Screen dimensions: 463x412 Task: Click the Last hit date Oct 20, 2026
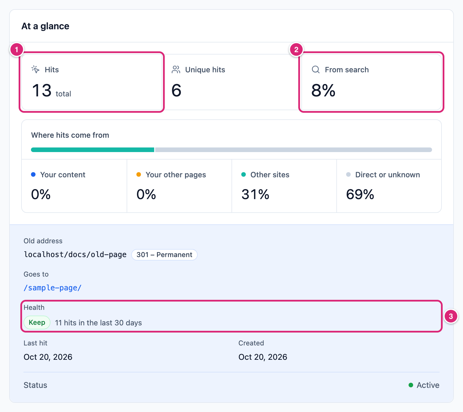[x=48, y=357]
